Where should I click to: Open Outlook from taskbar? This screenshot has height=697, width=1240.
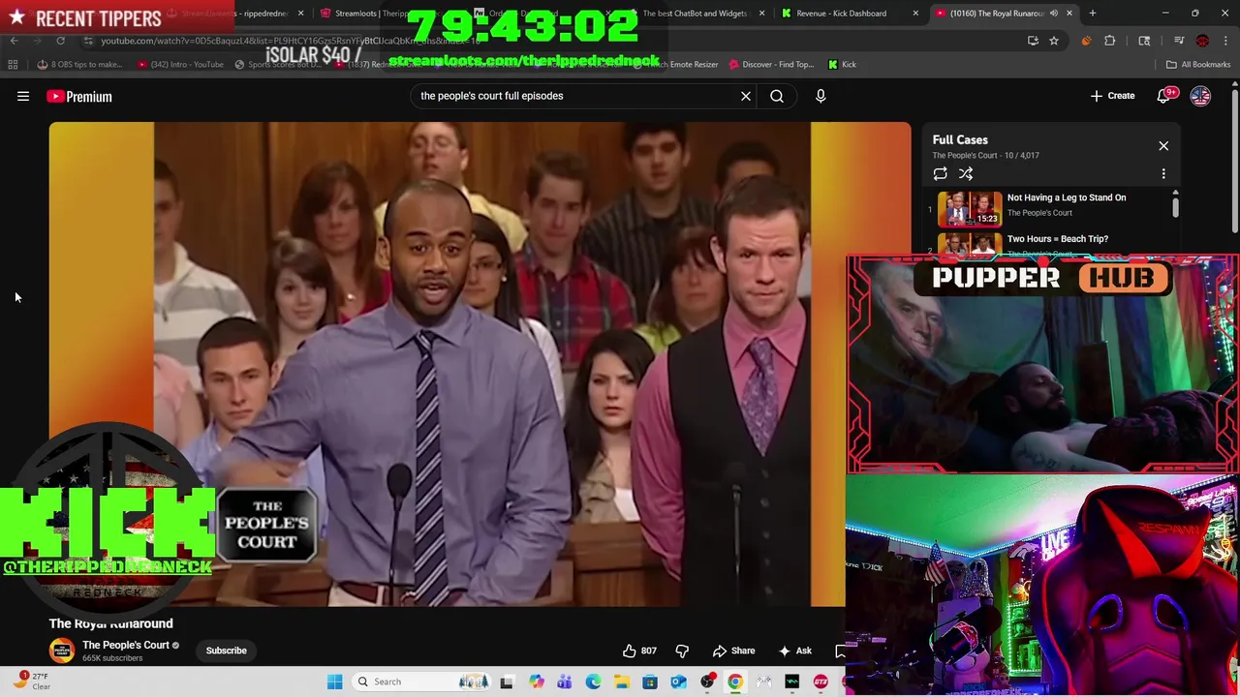pyautogui.click(x=678, y=682)
